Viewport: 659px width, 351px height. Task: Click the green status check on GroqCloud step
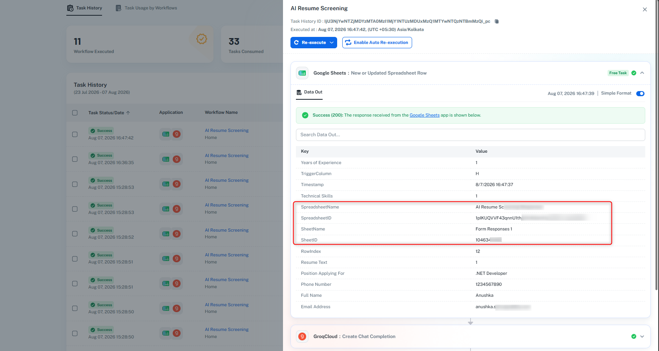pyautogui.click(x=633, y=336)
